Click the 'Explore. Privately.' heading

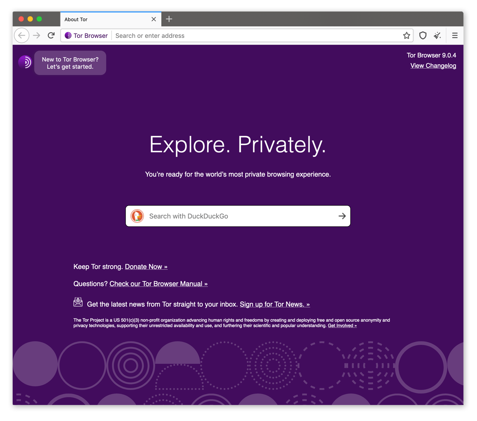238,145
